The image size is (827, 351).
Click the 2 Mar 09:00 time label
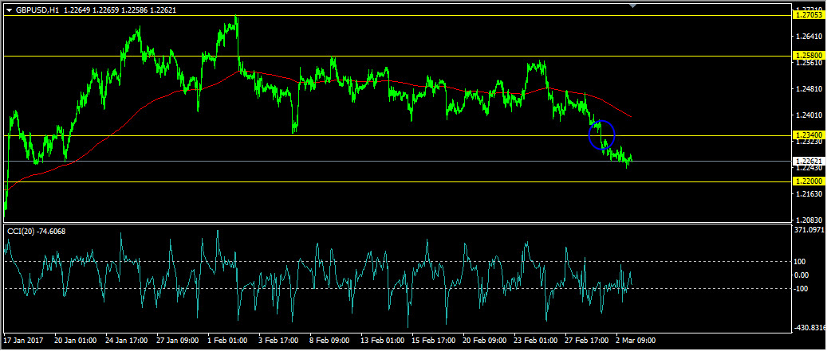(636, 341)
